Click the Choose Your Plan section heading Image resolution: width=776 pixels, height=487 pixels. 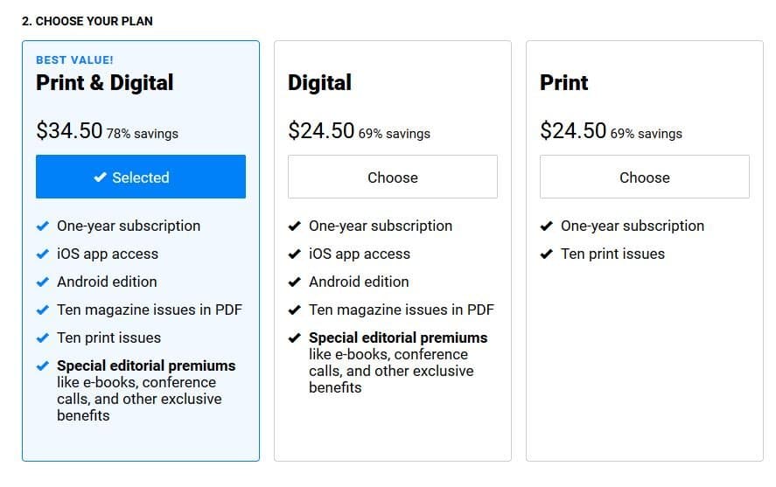87,21
